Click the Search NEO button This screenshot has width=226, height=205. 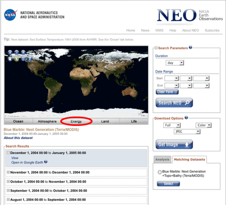(x=174, y=102)
